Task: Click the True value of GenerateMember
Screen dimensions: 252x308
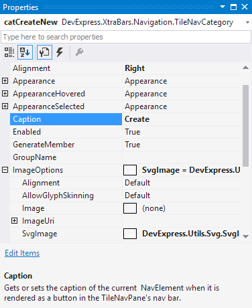Action: [133, 145]
